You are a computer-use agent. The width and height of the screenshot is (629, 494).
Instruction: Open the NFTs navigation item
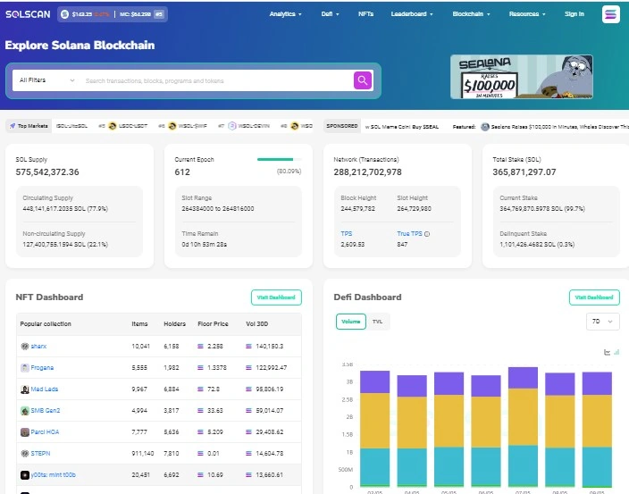[x=365, y=14]
